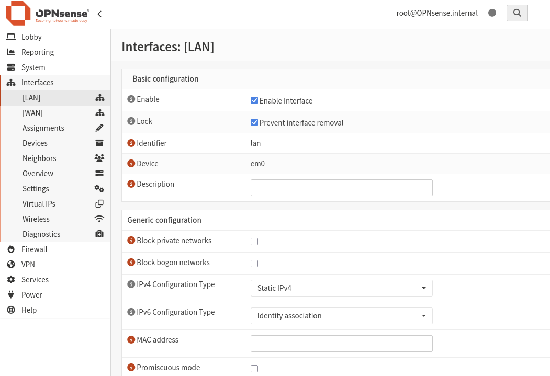Screen dimensions: 550x376
Task: Open the IPv6 Configuration Type dropdown
Action: pyautogui.click(x=342, y=316)
